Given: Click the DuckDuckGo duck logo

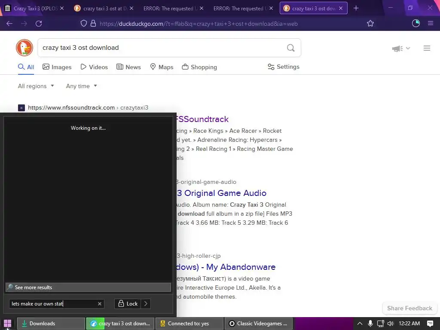Looking at the screenshot, I should click(24, 48).
